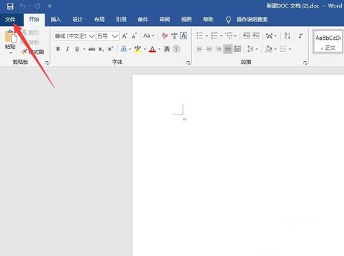Viewport: 344px width, 256px height.
Task: Click the 操作说明搜索 search field
Action: (x=252, y=20)
